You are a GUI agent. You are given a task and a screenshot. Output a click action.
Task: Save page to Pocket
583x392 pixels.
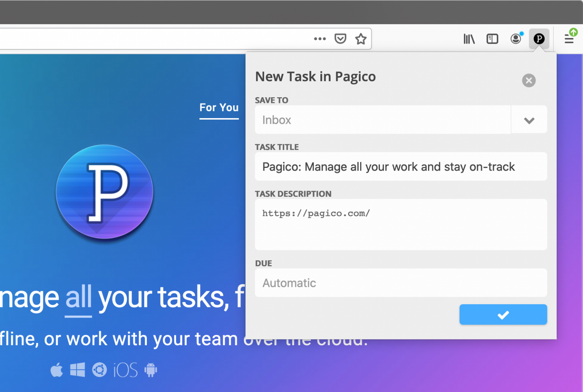pyautogui.click(x=340, y=39)
